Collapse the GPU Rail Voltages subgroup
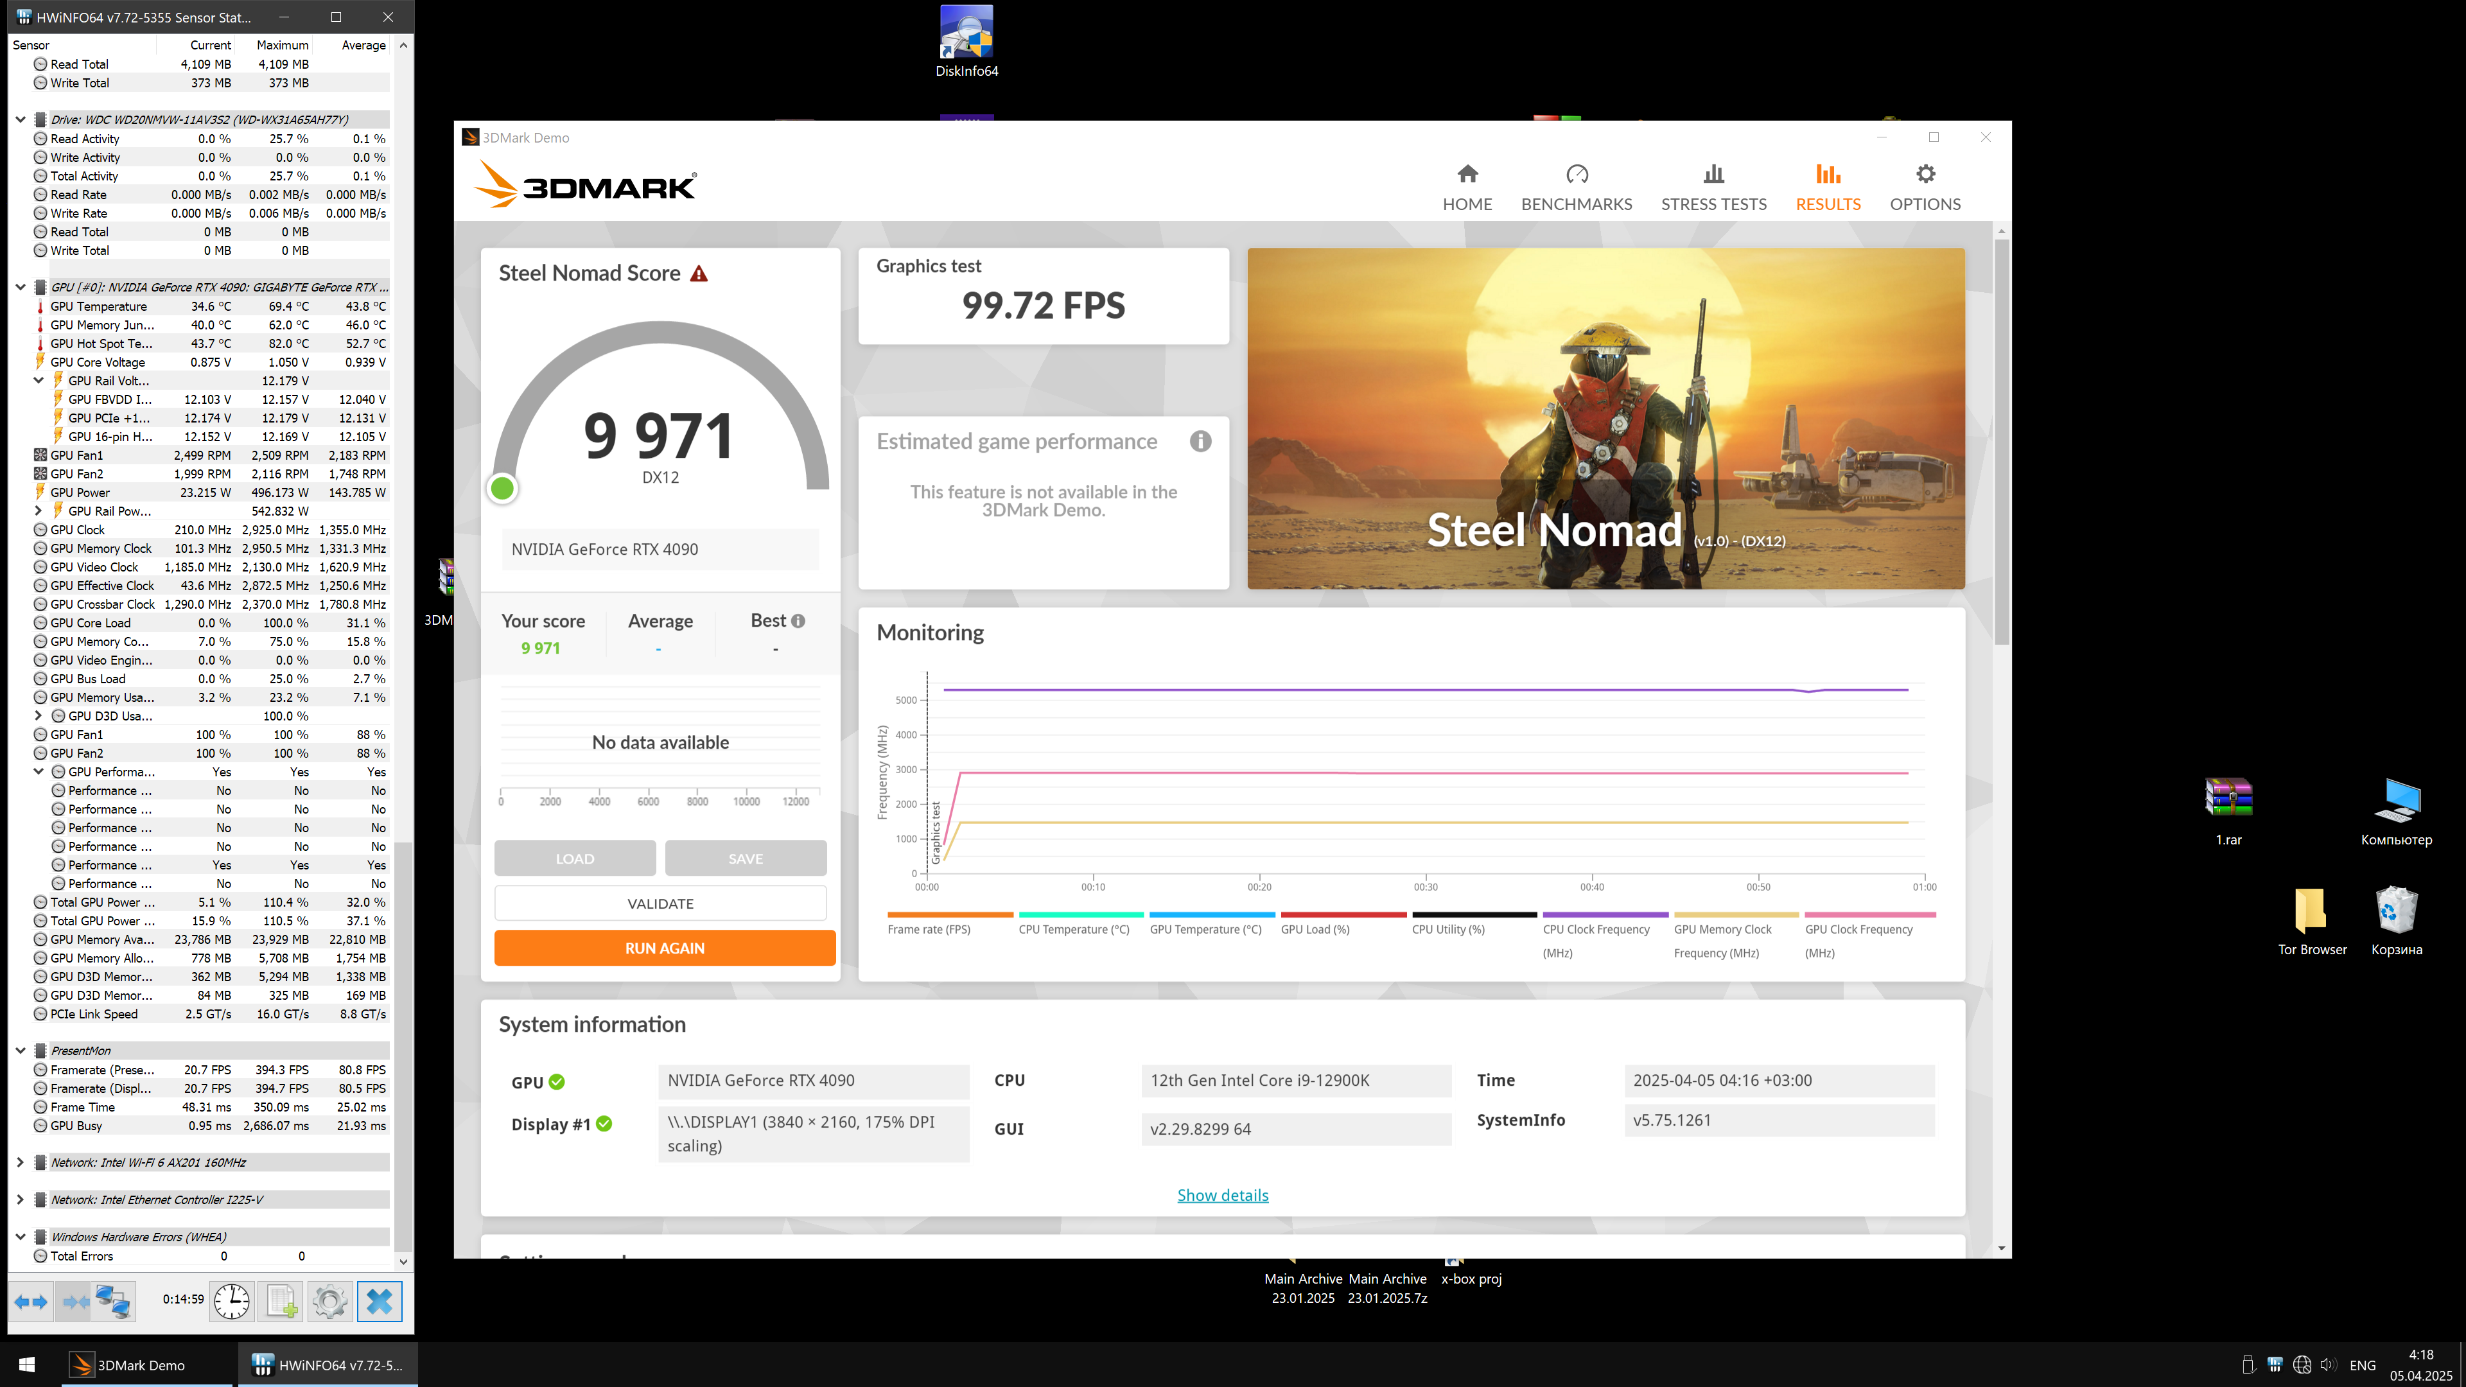This screenshot has height=1387, width=2466. point(39,380)
